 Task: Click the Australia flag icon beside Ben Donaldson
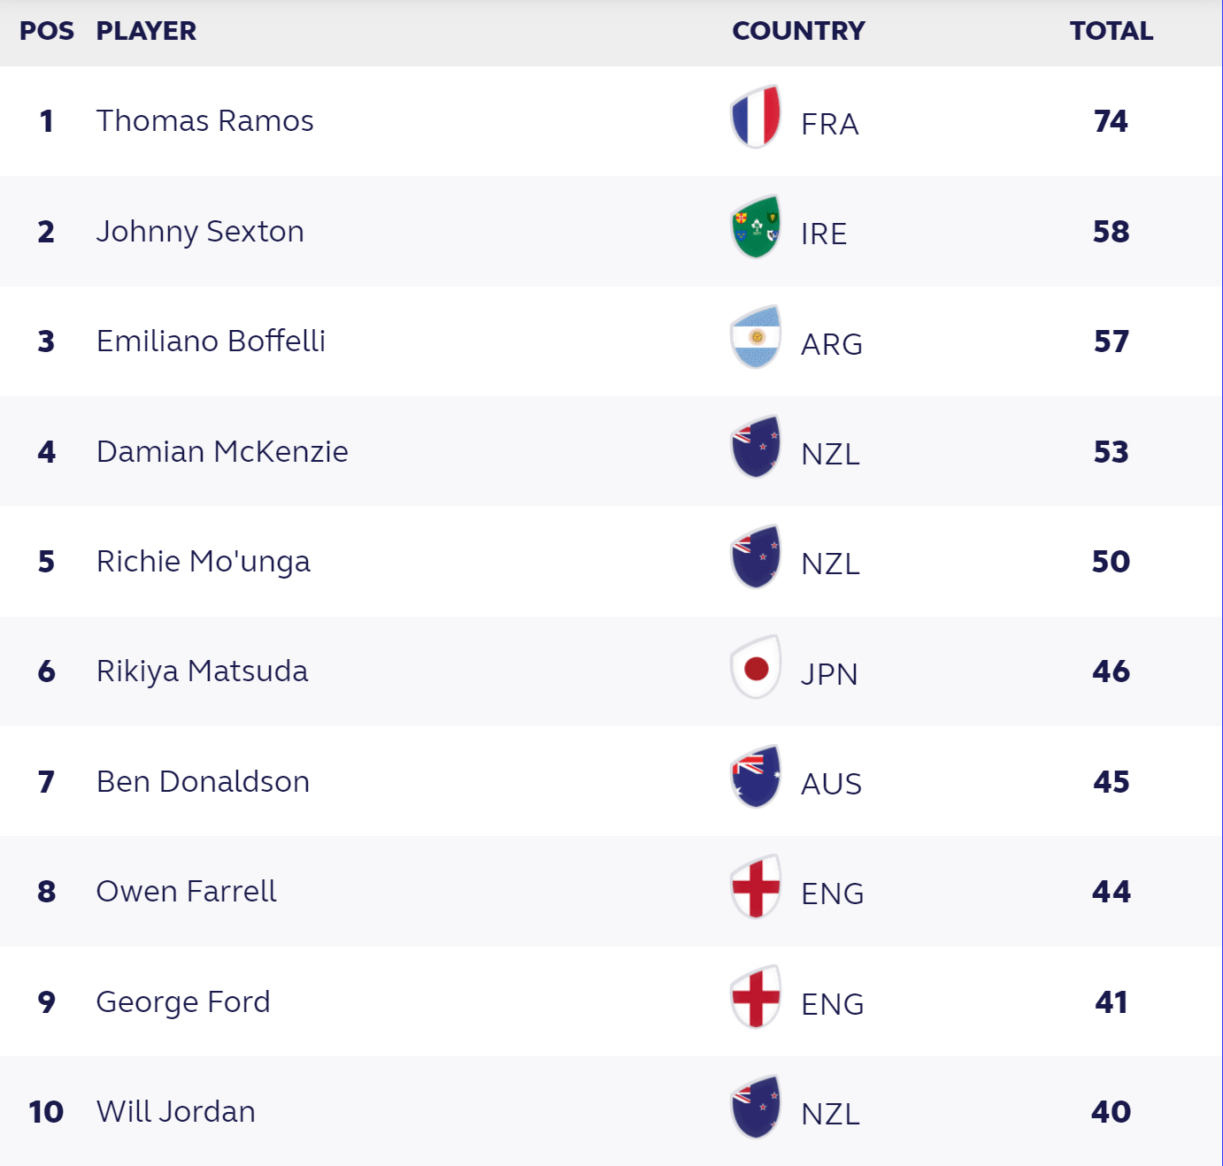(756, 777)
